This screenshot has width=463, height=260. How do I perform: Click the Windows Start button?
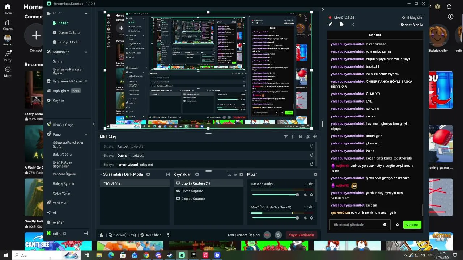coord(6,255)
